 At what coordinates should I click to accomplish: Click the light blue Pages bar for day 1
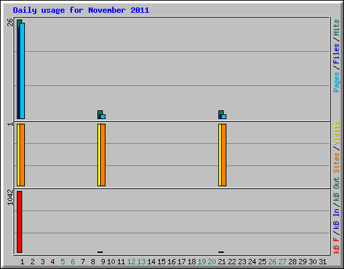coord(22,71)
